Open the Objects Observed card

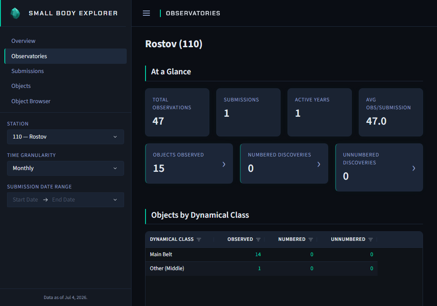[x=189, y=163]
